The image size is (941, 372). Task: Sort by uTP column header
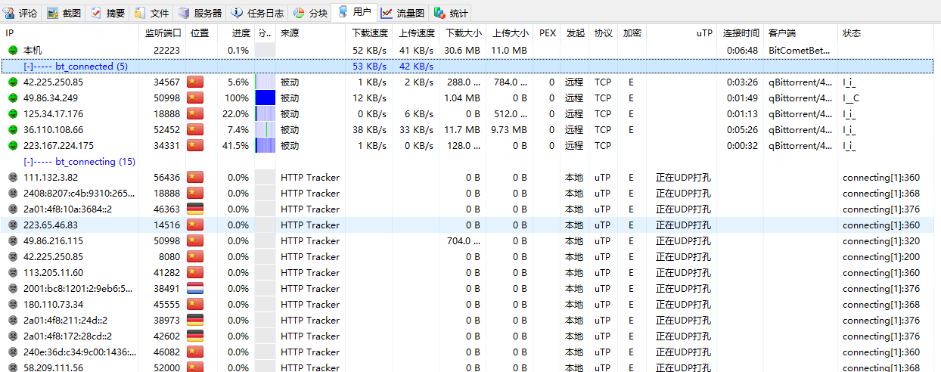pyautogui.click(x=682, y=33)
